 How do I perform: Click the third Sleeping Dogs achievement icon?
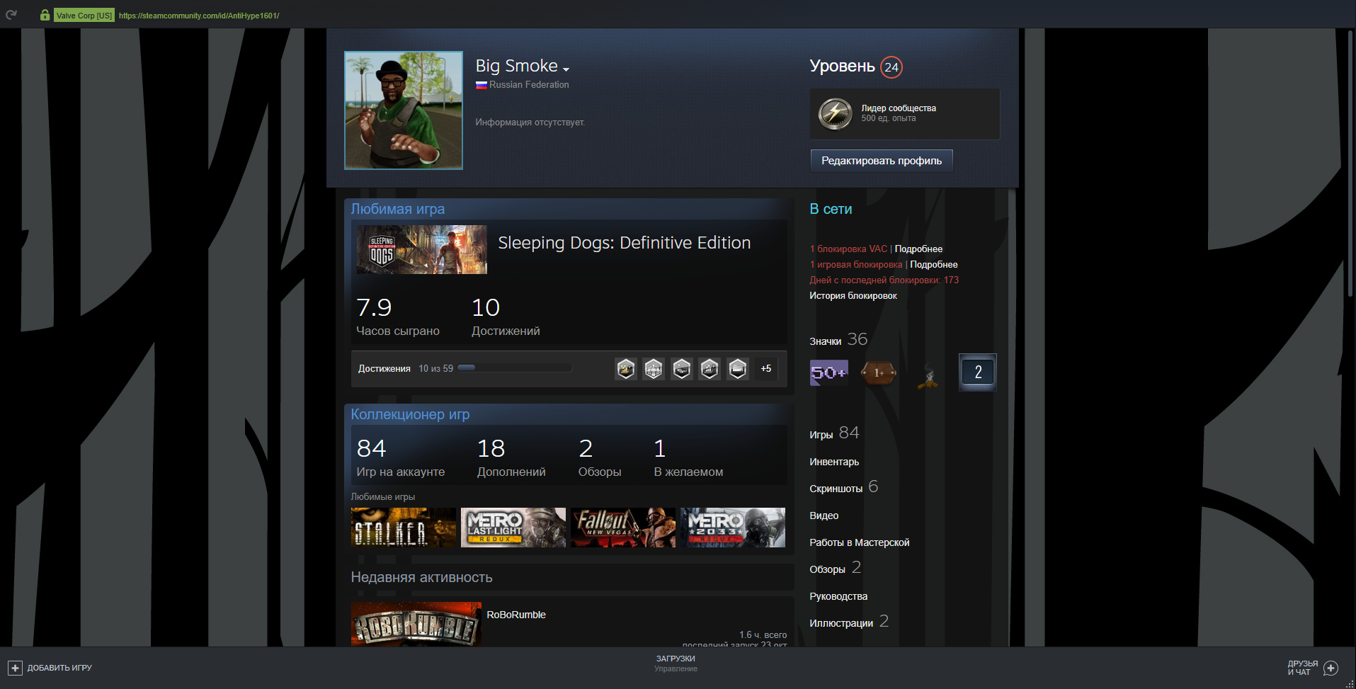(682, 369)
